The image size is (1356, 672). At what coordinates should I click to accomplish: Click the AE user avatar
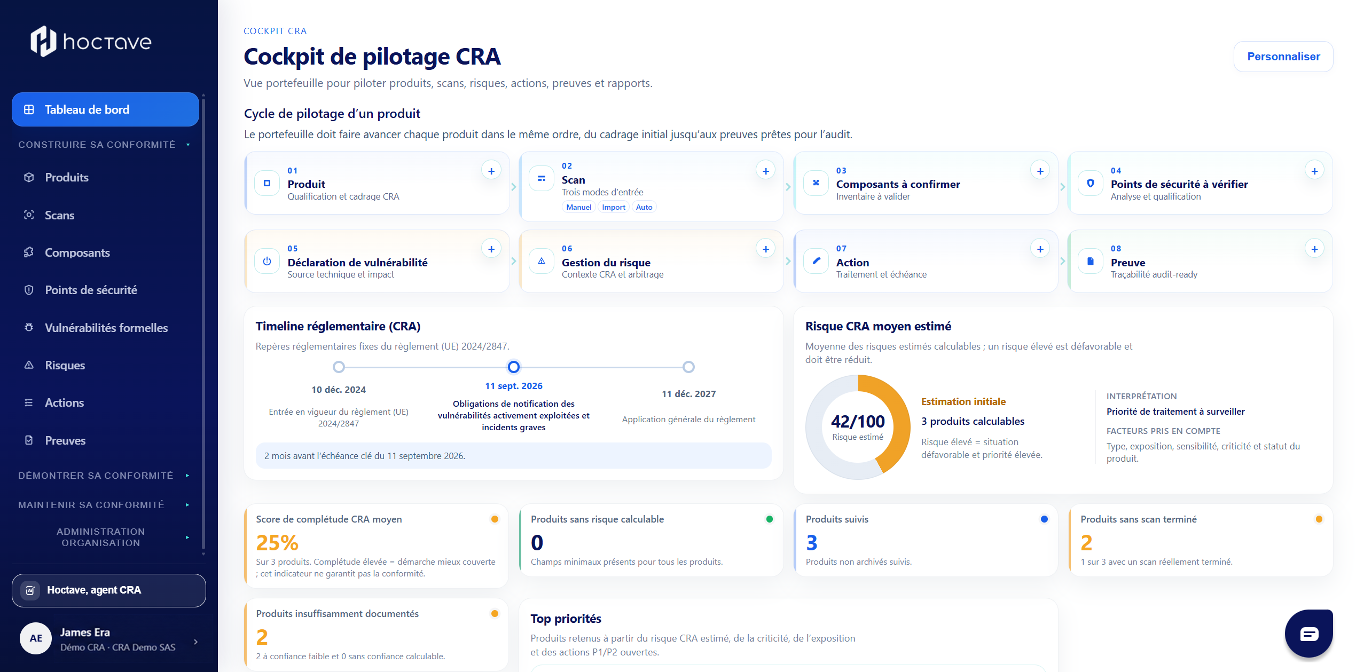[x=36, y=638]
